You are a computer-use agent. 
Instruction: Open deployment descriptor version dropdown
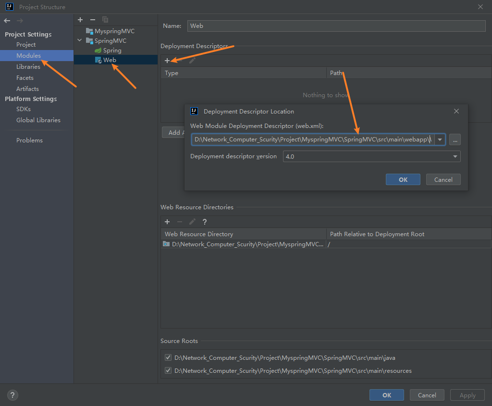(x=455, y=156)
